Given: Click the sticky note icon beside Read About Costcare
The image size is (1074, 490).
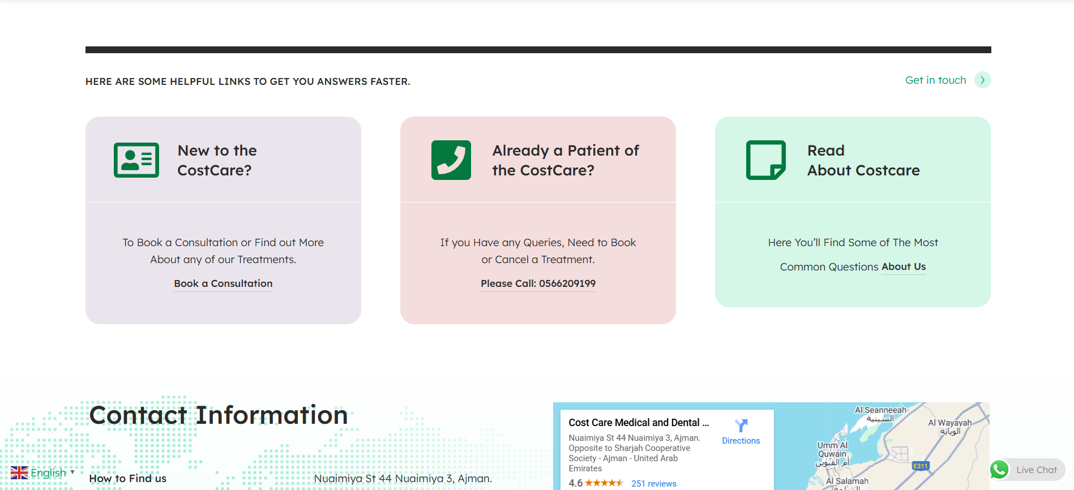Looking at the screenshot, I should pos(766,160).
